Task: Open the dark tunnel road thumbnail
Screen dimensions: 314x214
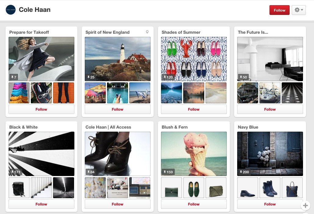Action: point(63,188)
